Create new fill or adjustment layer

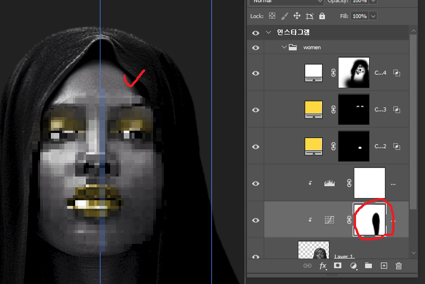[353, 266]
